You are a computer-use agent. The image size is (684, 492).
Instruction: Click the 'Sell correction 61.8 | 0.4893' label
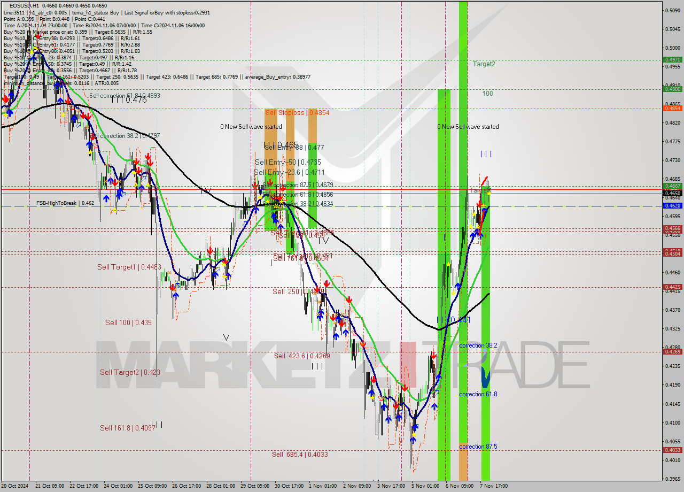click(x=125, y=95)
